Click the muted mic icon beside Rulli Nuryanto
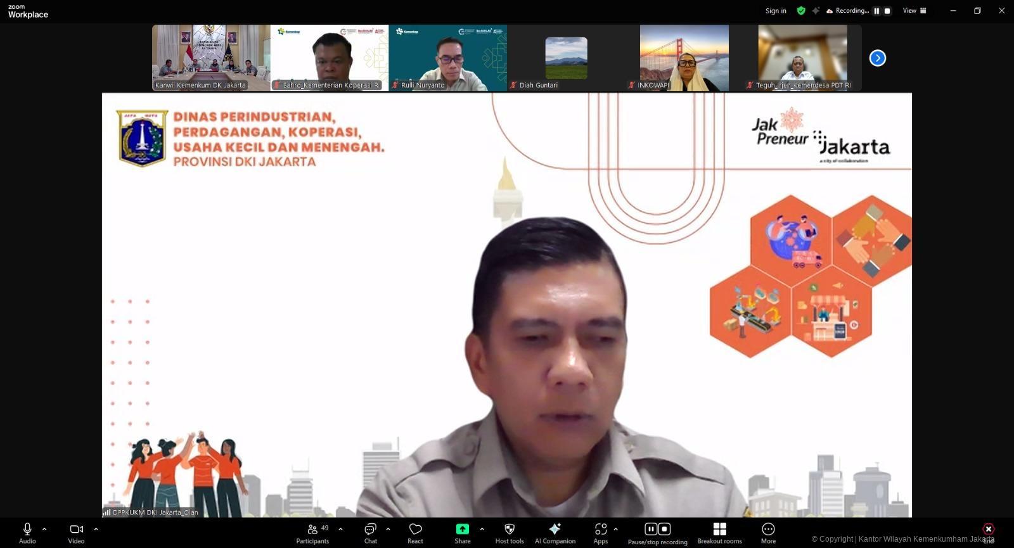Viewport: 1014px width, 548px height. click(x=395, y=85)
